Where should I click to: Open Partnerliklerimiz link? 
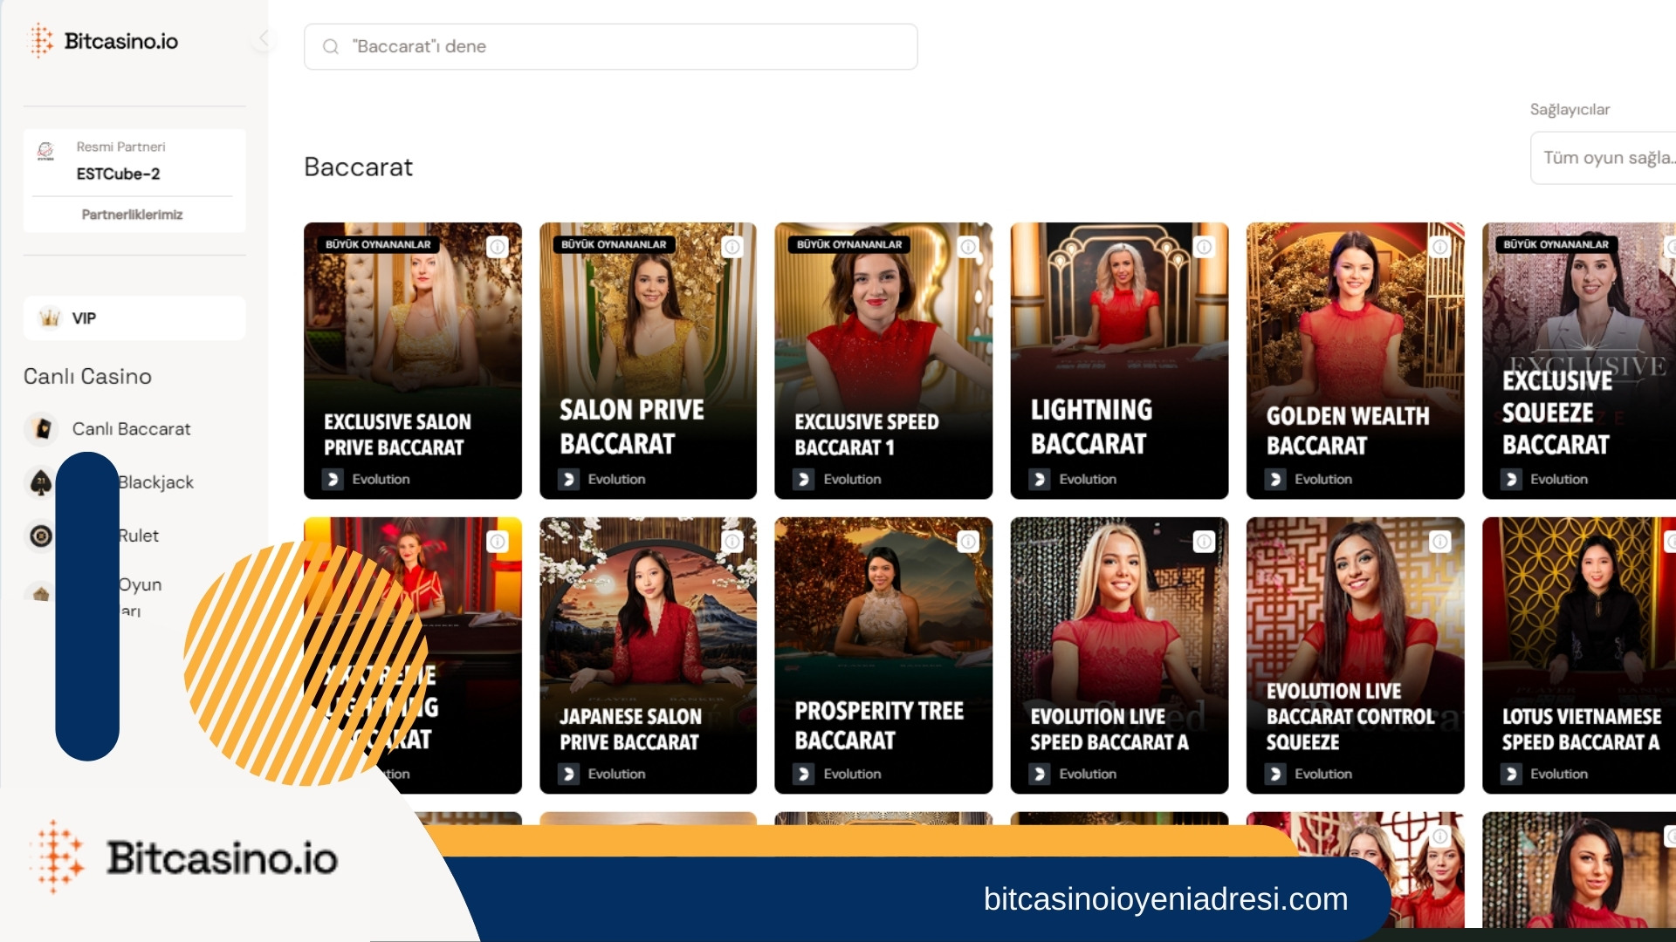pyautogui.click(x=132, y=215)
